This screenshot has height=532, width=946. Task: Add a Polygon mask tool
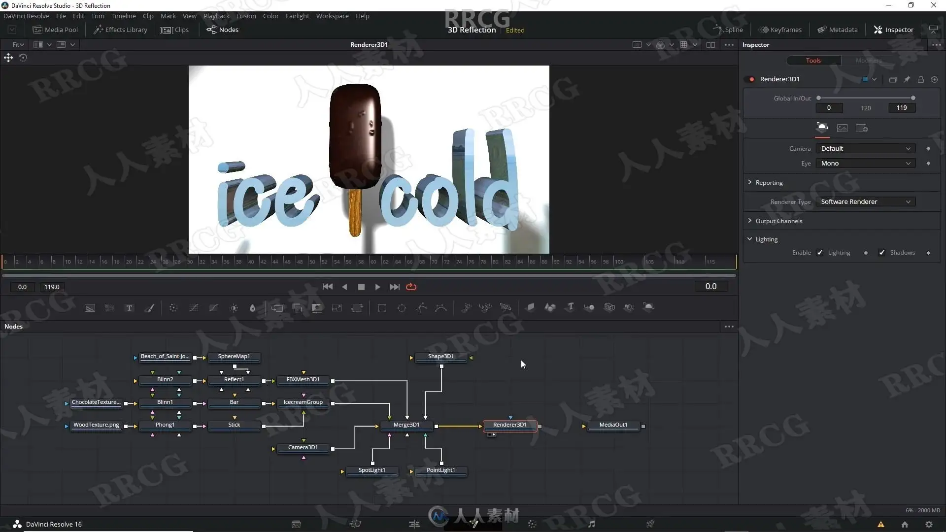click(421, 308)
